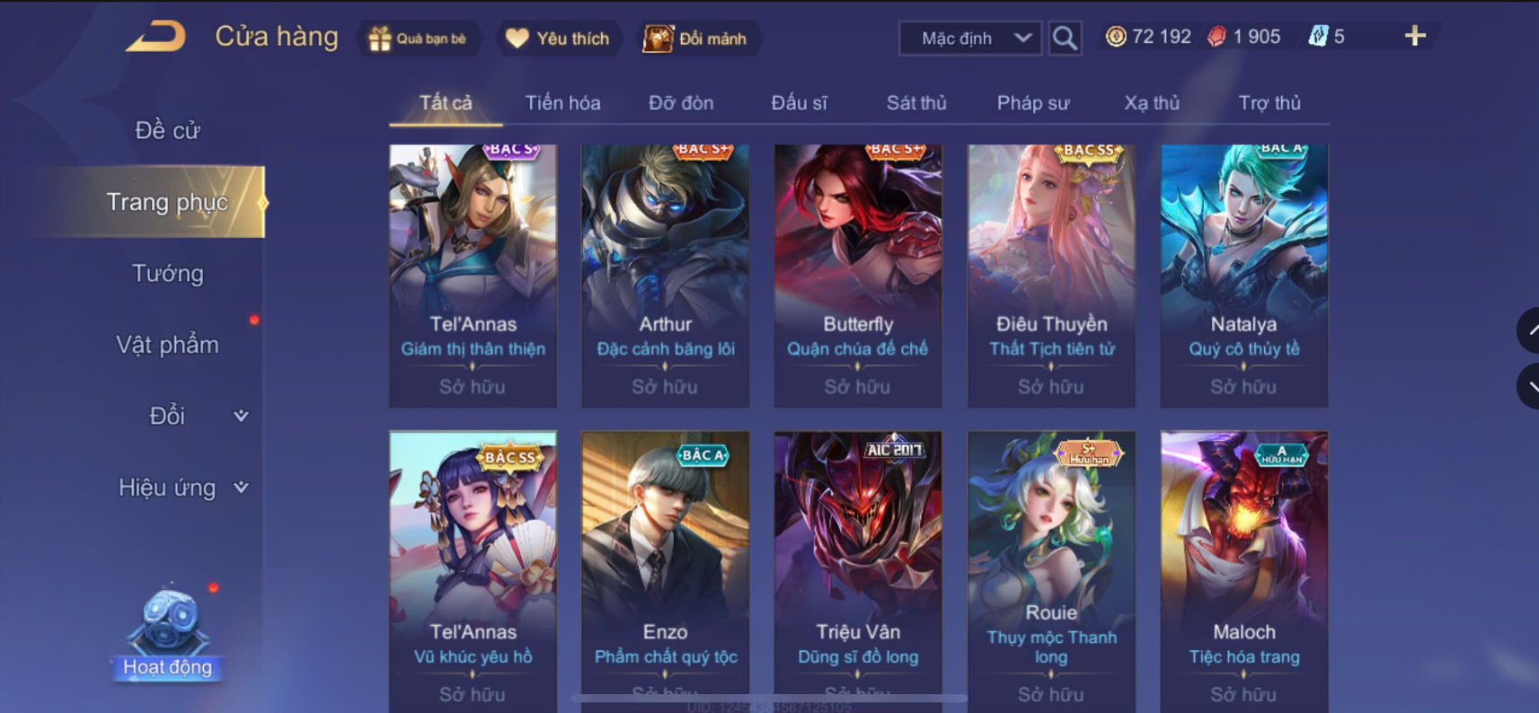Expand the Hiệu ứng sidebar section
1539x713 pixels.
coord(183,488)
